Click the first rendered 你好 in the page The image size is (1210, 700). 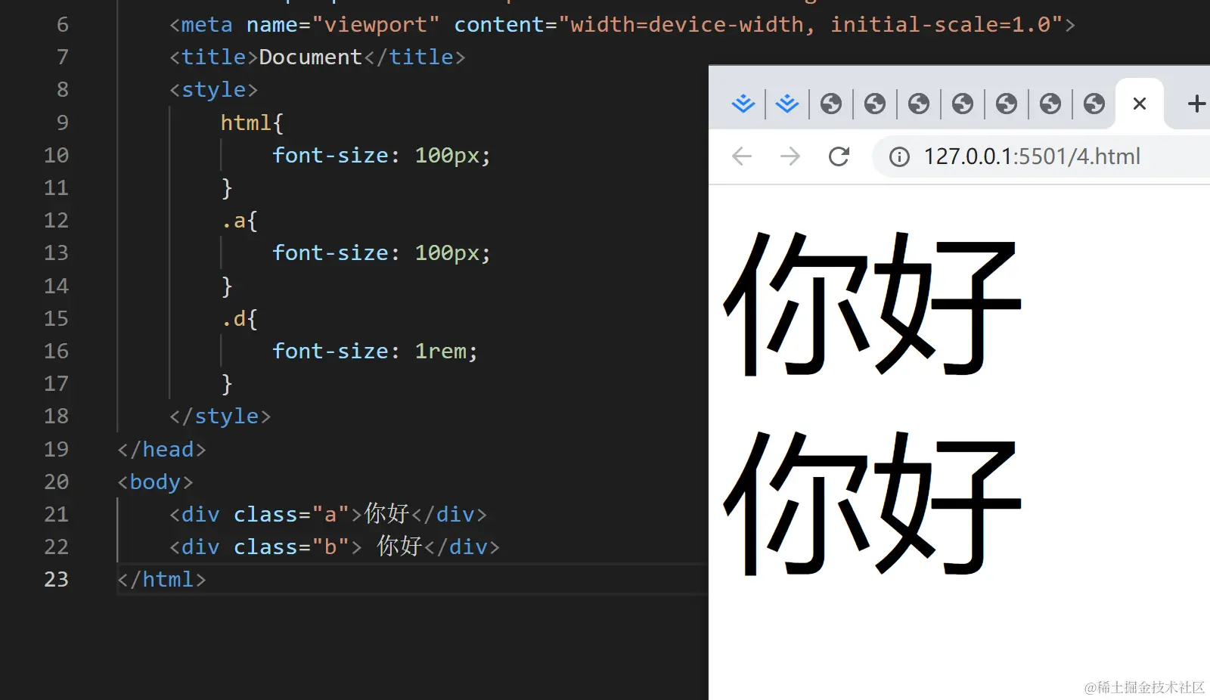click(x=873, y=304)
